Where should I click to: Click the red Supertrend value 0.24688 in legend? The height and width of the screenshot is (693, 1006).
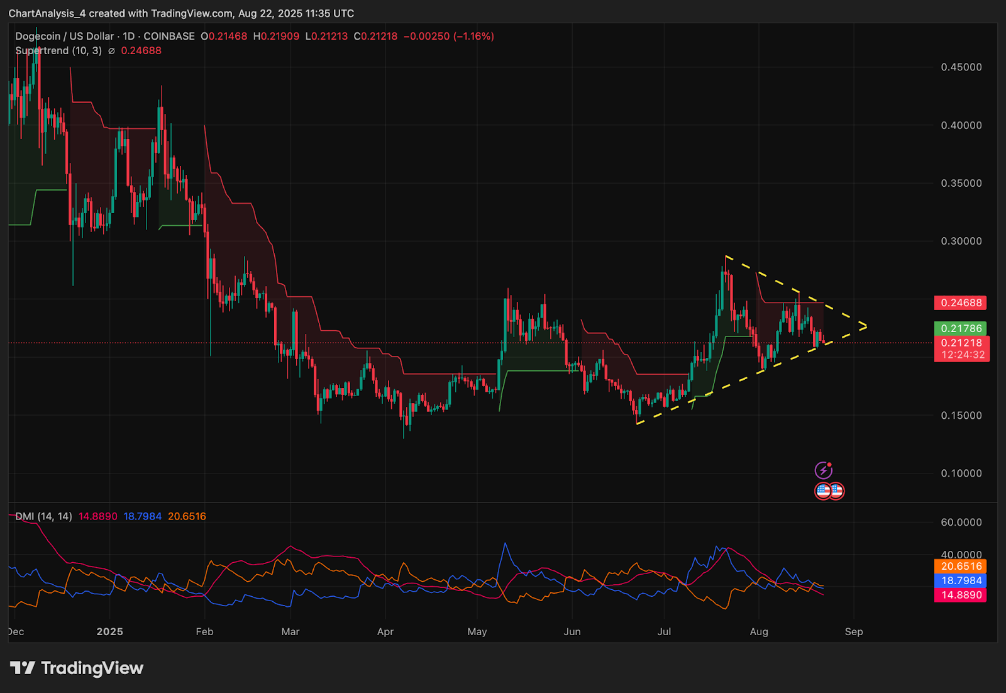[x=141, y=51]
